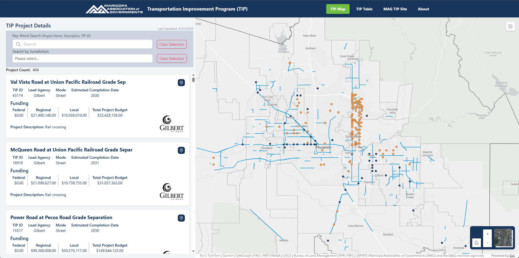Image resolution: width=519 pixels, height=258 pixels.
Task: Go to MAG TIP Site
Action: pyautogui.click(x=395, y=9)
